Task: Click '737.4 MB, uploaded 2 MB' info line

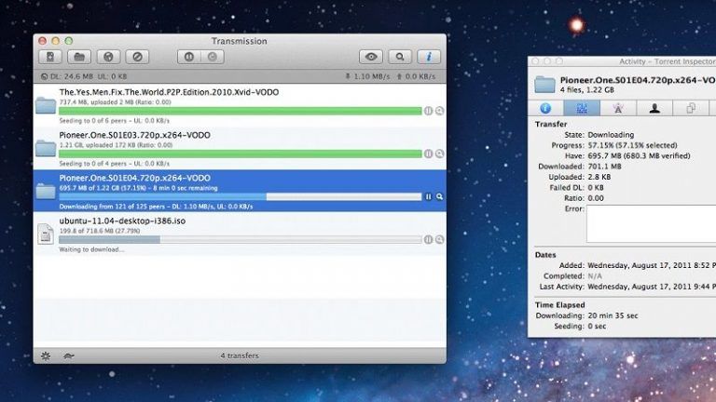Action: coord(115,102)
